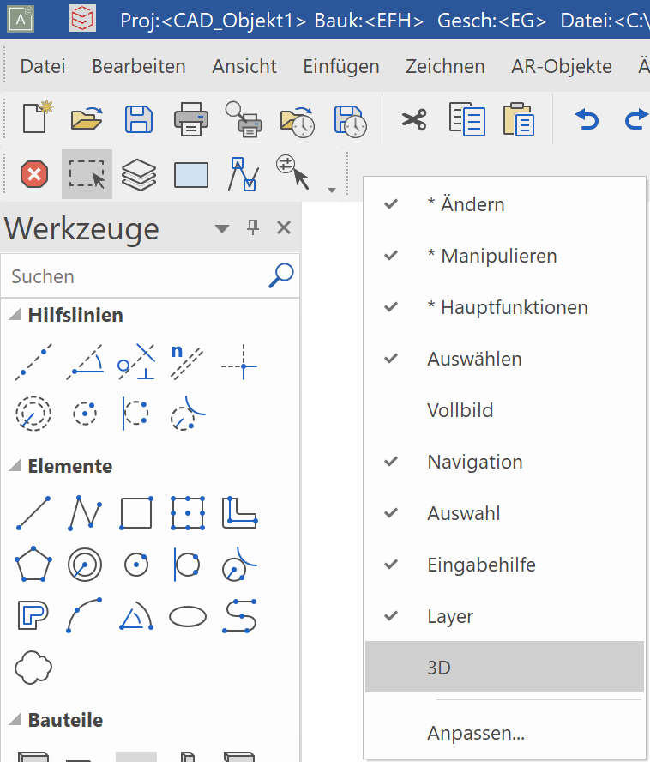Uncheck the Layer toolbar entry
The image size is (650, 762).
(x=451, y=616)
